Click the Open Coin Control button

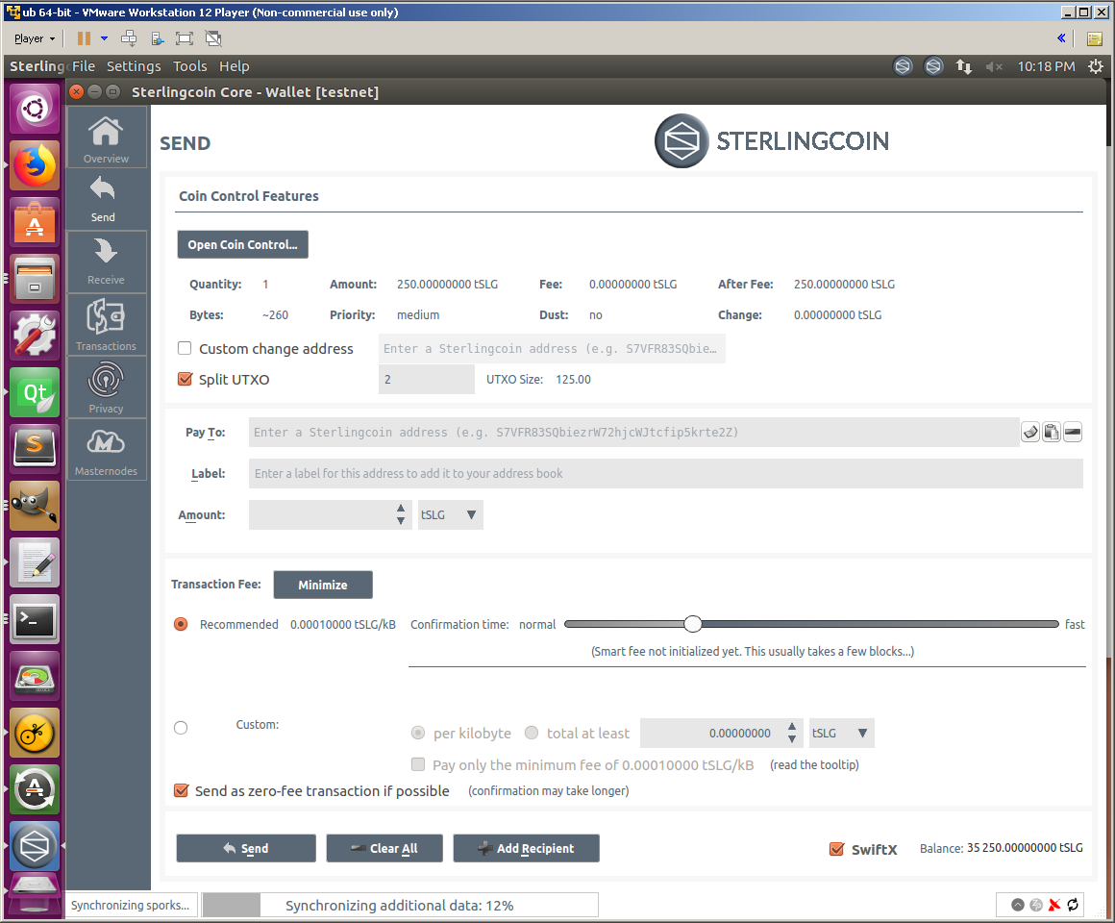pyautogui.click(x=242, y=244)
